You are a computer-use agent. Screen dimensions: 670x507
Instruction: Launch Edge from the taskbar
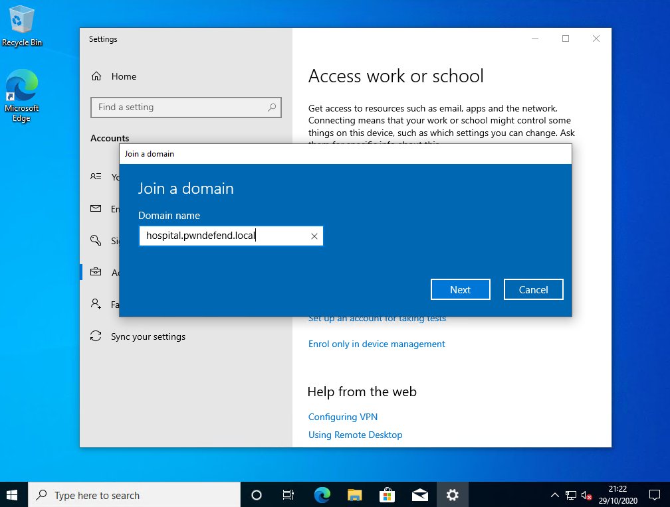pos(322,494)
